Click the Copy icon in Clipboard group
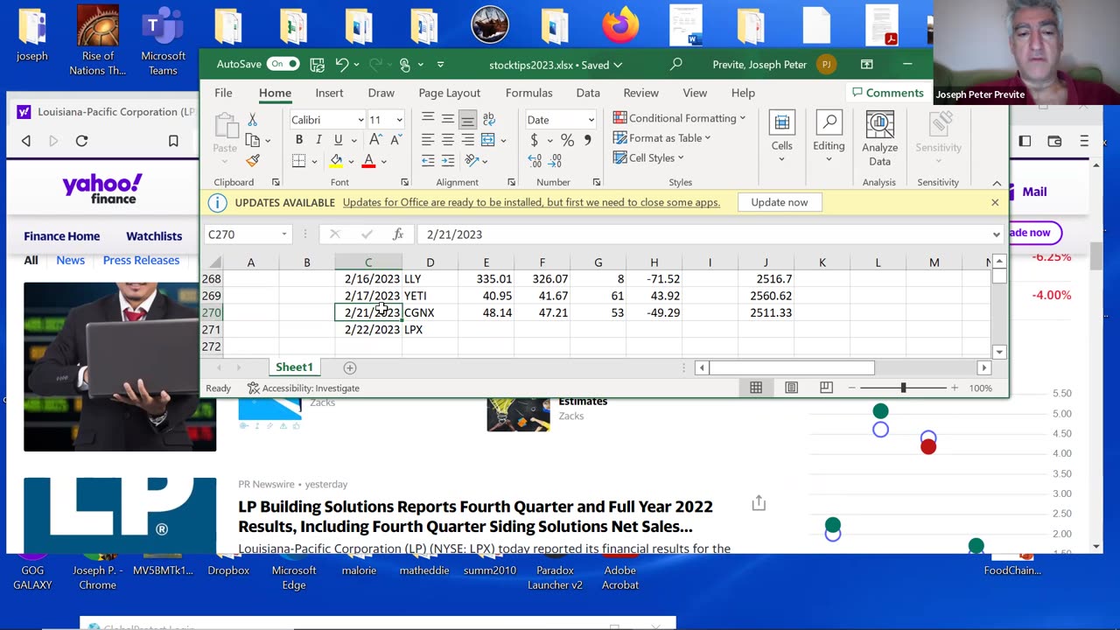The image size is (1120, 630). pyautogui.click(x=252, y=140)
